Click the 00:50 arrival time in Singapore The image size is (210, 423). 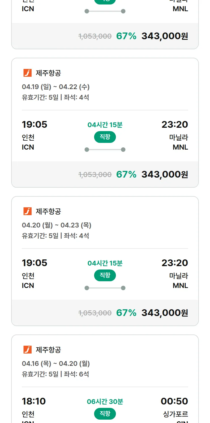click(x=174, y=401)
